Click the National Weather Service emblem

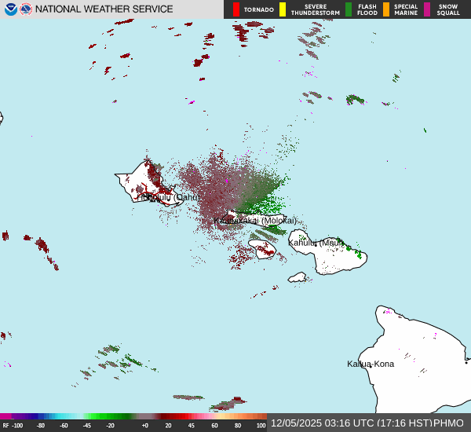tap(26, 9)
